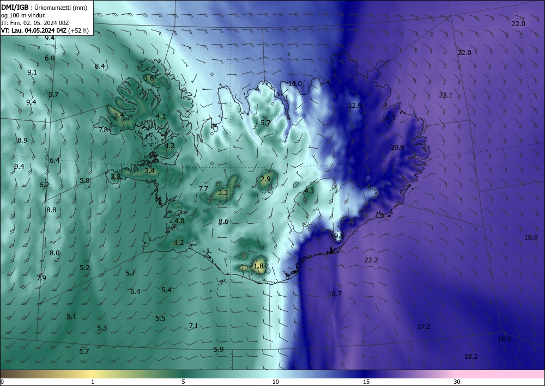Select the 7.7 value inland
The image size is (545, 386).
203,188
